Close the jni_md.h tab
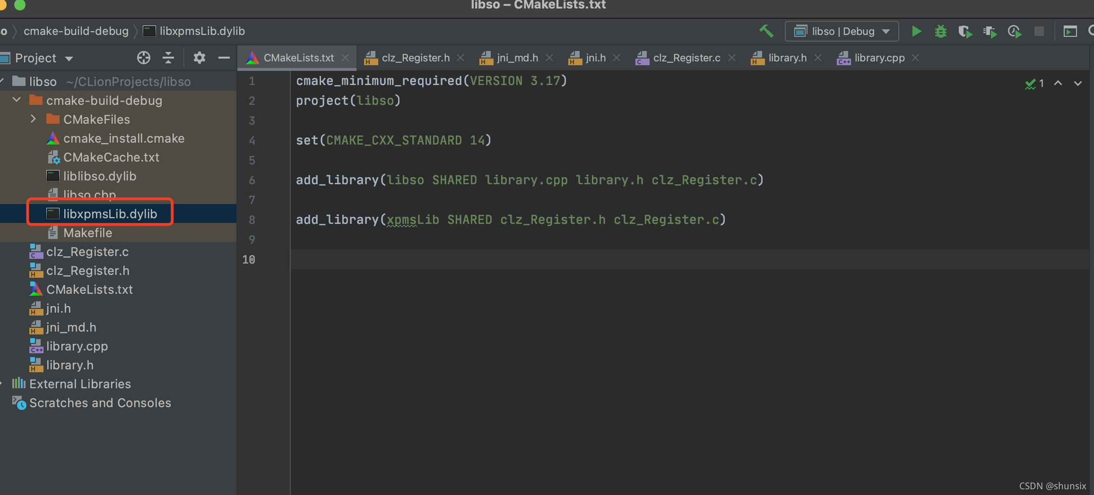The width and height of the screenshot is (1094, 495). 549,58
